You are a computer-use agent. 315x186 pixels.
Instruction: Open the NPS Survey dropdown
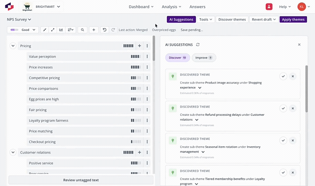[x=19, y=20]
